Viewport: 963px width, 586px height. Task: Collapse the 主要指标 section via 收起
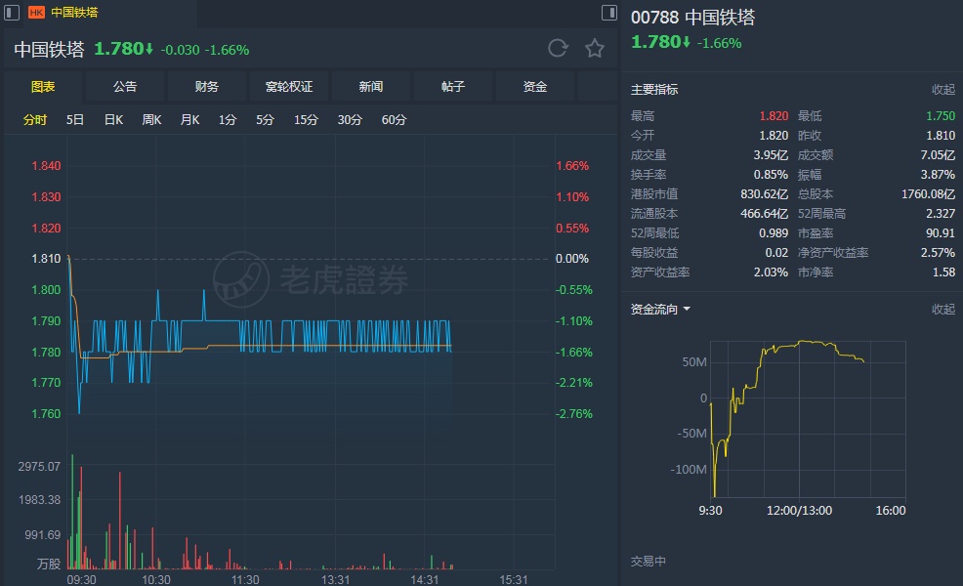pos(943,90)
